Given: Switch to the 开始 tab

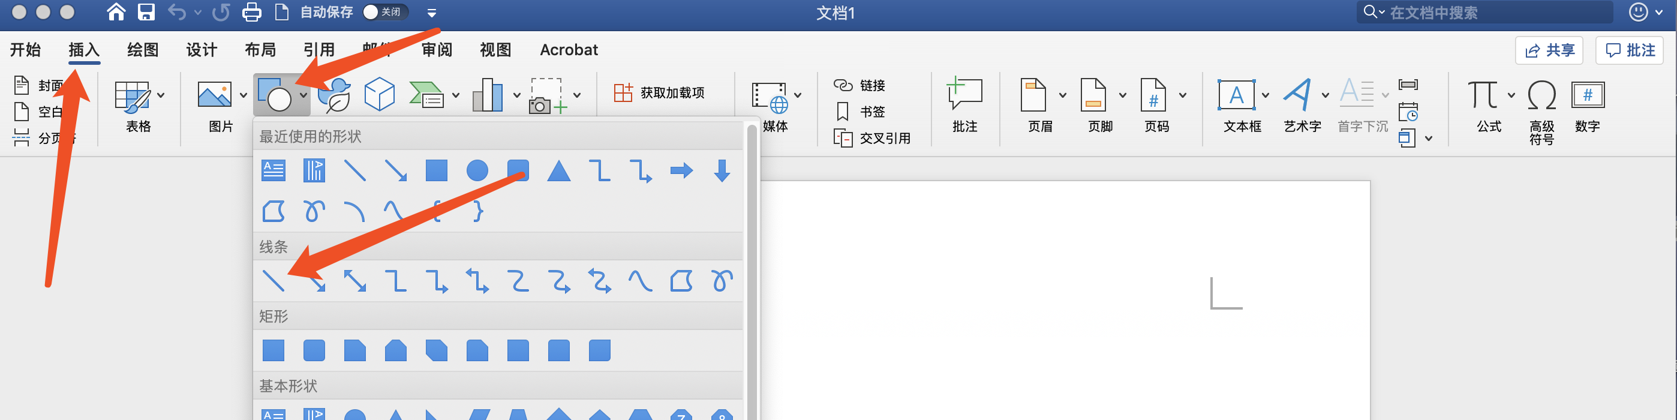Looking at the screenshot, I should pos(25,49).
